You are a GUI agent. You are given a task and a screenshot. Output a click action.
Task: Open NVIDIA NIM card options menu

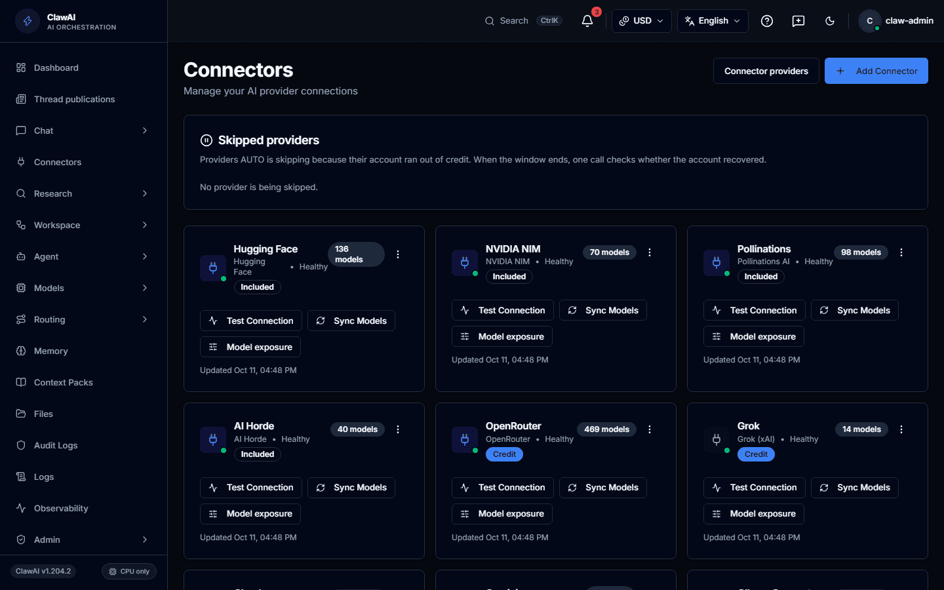pos(650,252)
